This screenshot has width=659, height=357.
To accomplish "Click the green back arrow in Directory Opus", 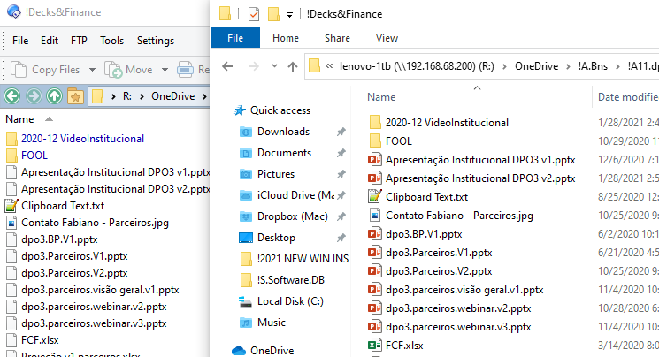I will click(x=12, y=95).
